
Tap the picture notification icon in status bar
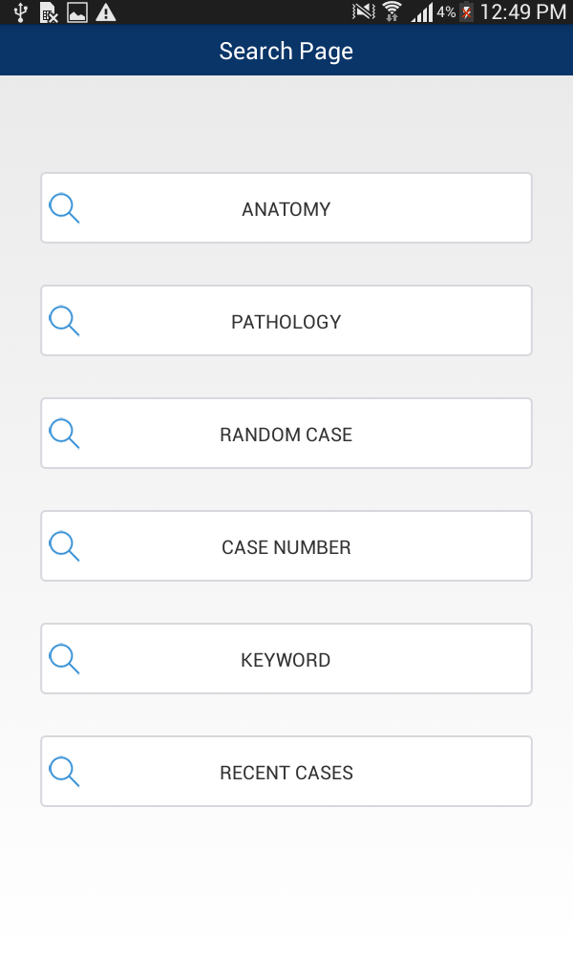(77, 12)
